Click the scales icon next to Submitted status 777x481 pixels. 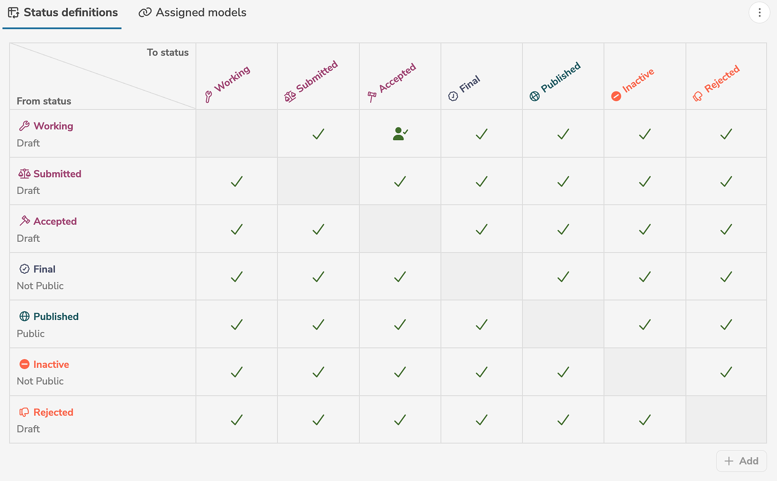(x=24, y=174)
